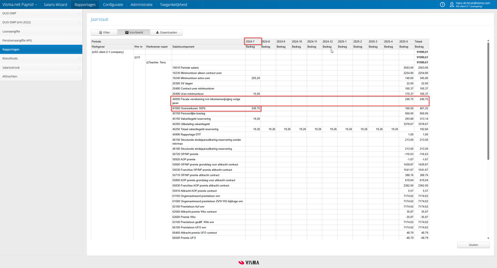Click the Filter button
The width and height of the screenshot is (497, 268).
[104, 32]
